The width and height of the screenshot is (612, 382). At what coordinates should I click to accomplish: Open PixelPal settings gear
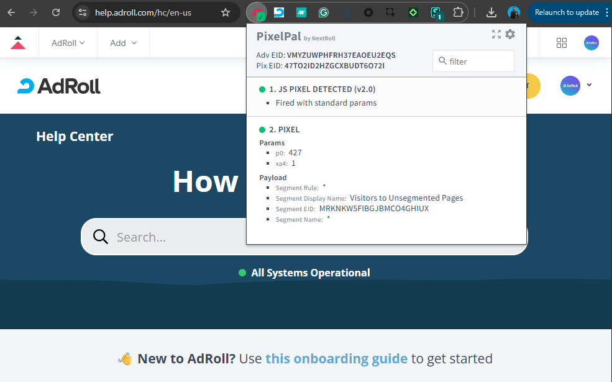tap(510, 34)
